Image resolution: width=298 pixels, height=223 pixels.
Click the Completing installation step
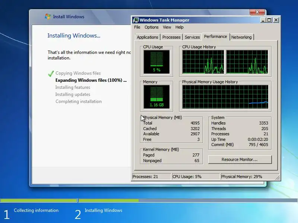pos(79,101)
